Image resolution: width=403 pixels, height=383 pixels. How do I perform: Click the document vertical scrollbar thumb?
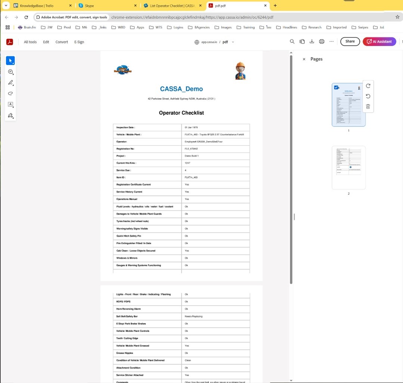click(291, 169)
